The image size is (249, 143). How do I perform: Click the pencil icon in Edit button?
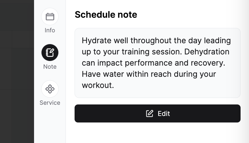[x=150, y=113]
